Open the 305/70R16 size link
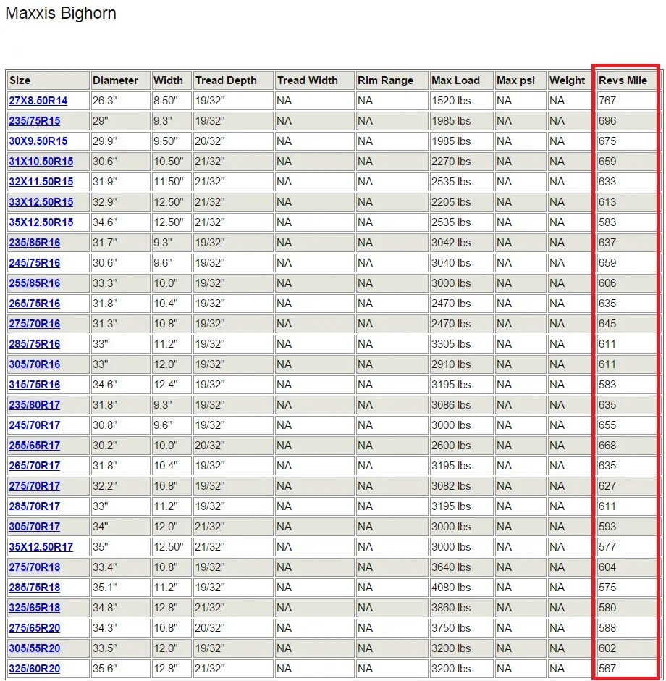Screen dimensions: 666x681 tap(35, 364)
